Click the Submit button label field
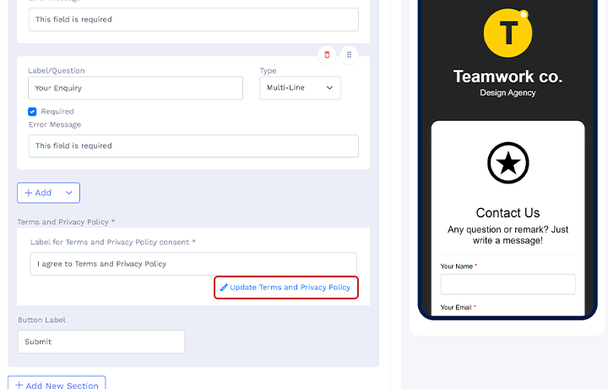Screen dimensions: 608x389 point(101,342)
